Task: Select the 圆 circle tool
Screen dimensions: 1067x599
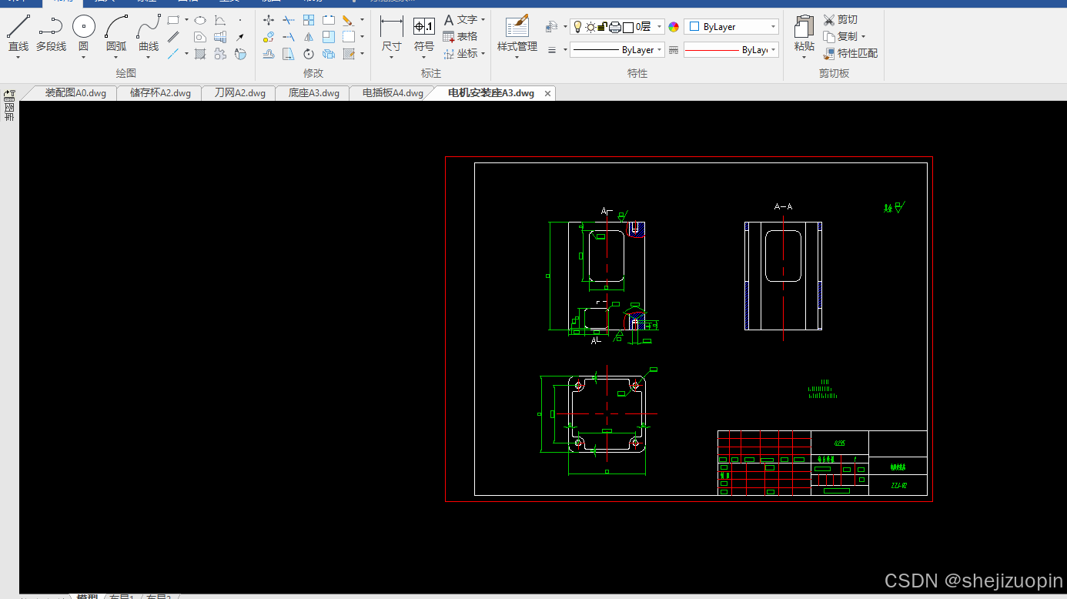Action: pos(83,35)
